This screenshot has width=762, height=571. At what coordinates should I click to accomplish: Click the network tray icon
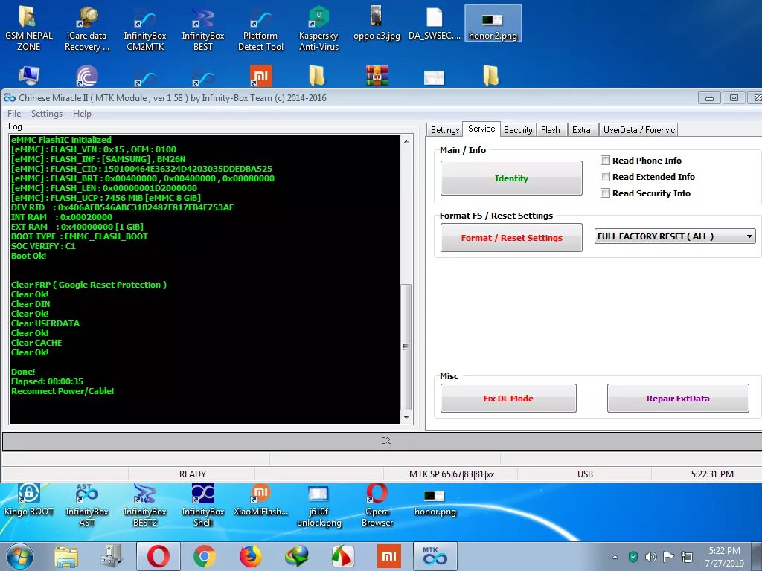point(687,556)
